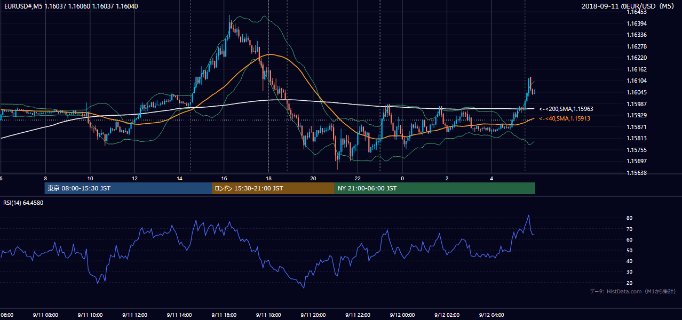Click the 9/12 02:00 time label
Screen dimensions: 682x320
click(447, 315)
